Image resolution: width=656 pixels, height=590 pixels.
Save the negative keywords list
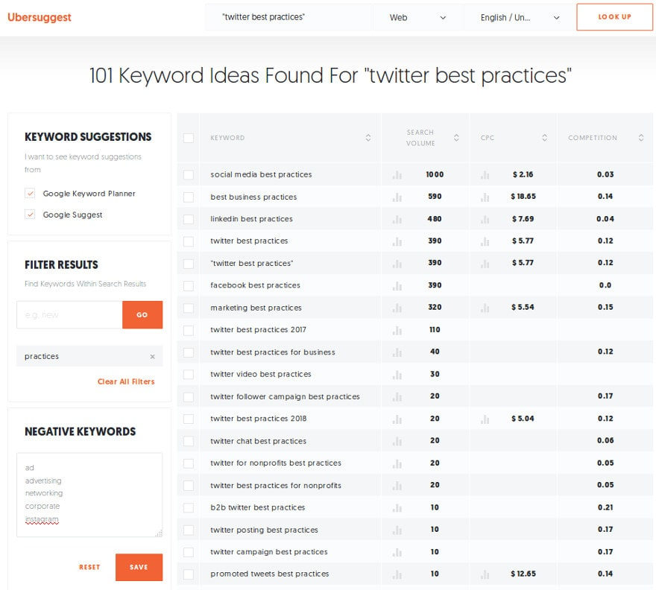pos(139,567)
